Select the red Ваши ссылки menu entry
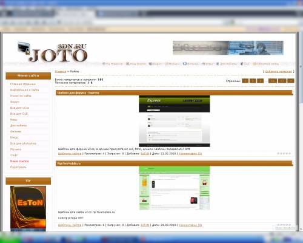303x243 pixels. 19,161
